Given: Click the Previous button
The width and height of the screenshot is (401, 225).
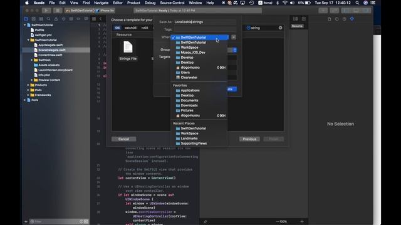Looking at the screenshot, I should (x=249, y=139).
